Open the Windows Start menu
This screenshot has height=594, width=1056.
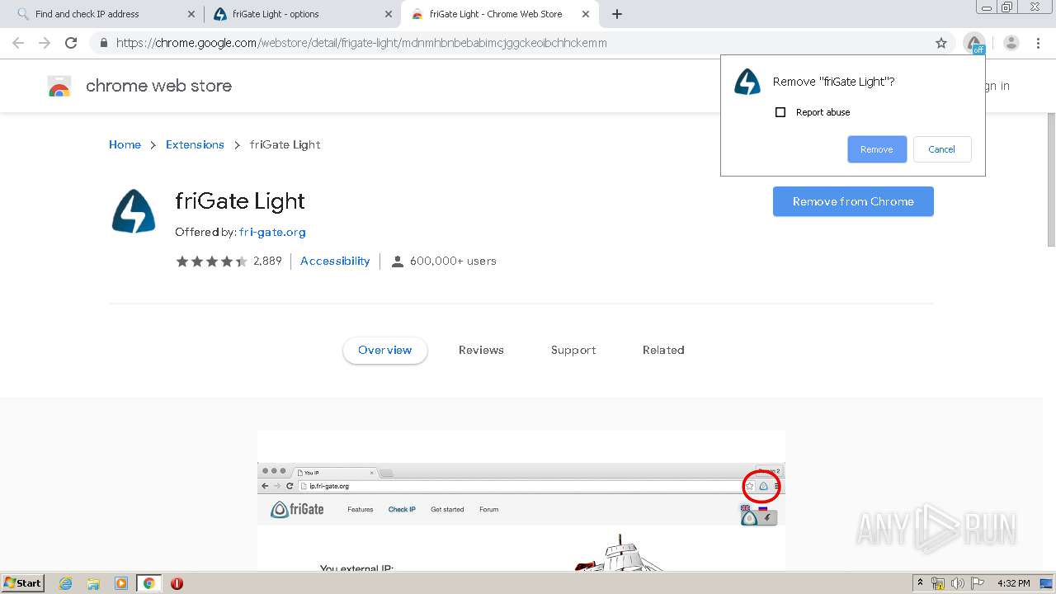click(x=23, y=582)
